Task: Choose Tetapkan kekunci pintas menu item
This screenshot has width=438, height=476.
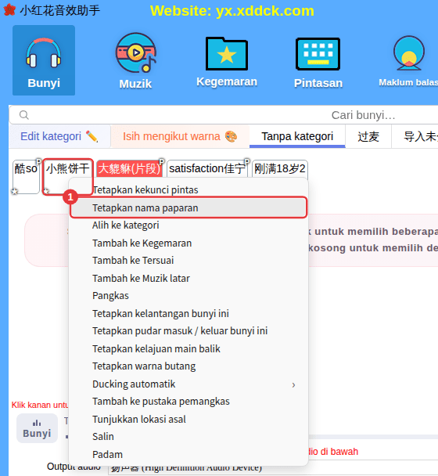Action: pyautogui.click(x=188, y=189)
